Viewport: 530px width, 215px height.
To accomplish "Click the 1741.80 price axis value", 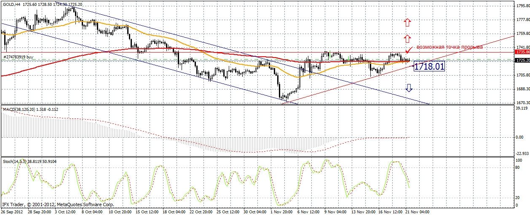I will point(522,47).
